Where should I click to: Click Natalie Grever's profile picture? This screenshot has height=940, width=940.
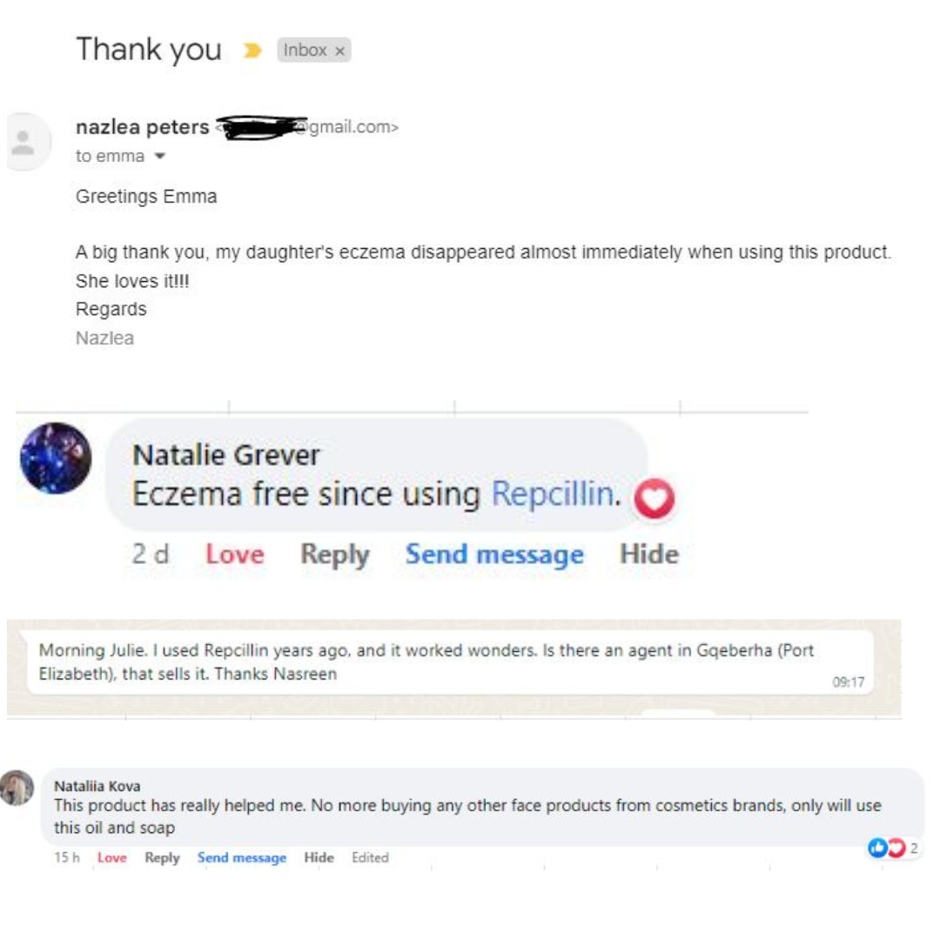coord(56,459)
